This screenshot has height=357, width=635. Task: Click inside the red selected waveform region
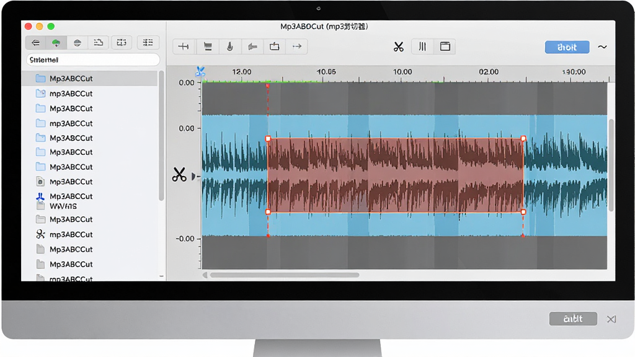[x=396, y=175]
